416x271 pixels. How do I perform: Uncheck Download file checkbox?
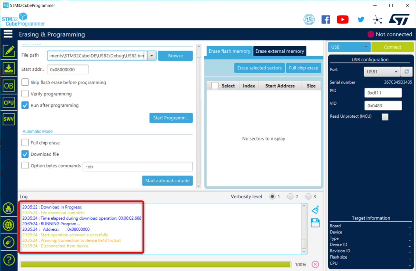(25, 154)
